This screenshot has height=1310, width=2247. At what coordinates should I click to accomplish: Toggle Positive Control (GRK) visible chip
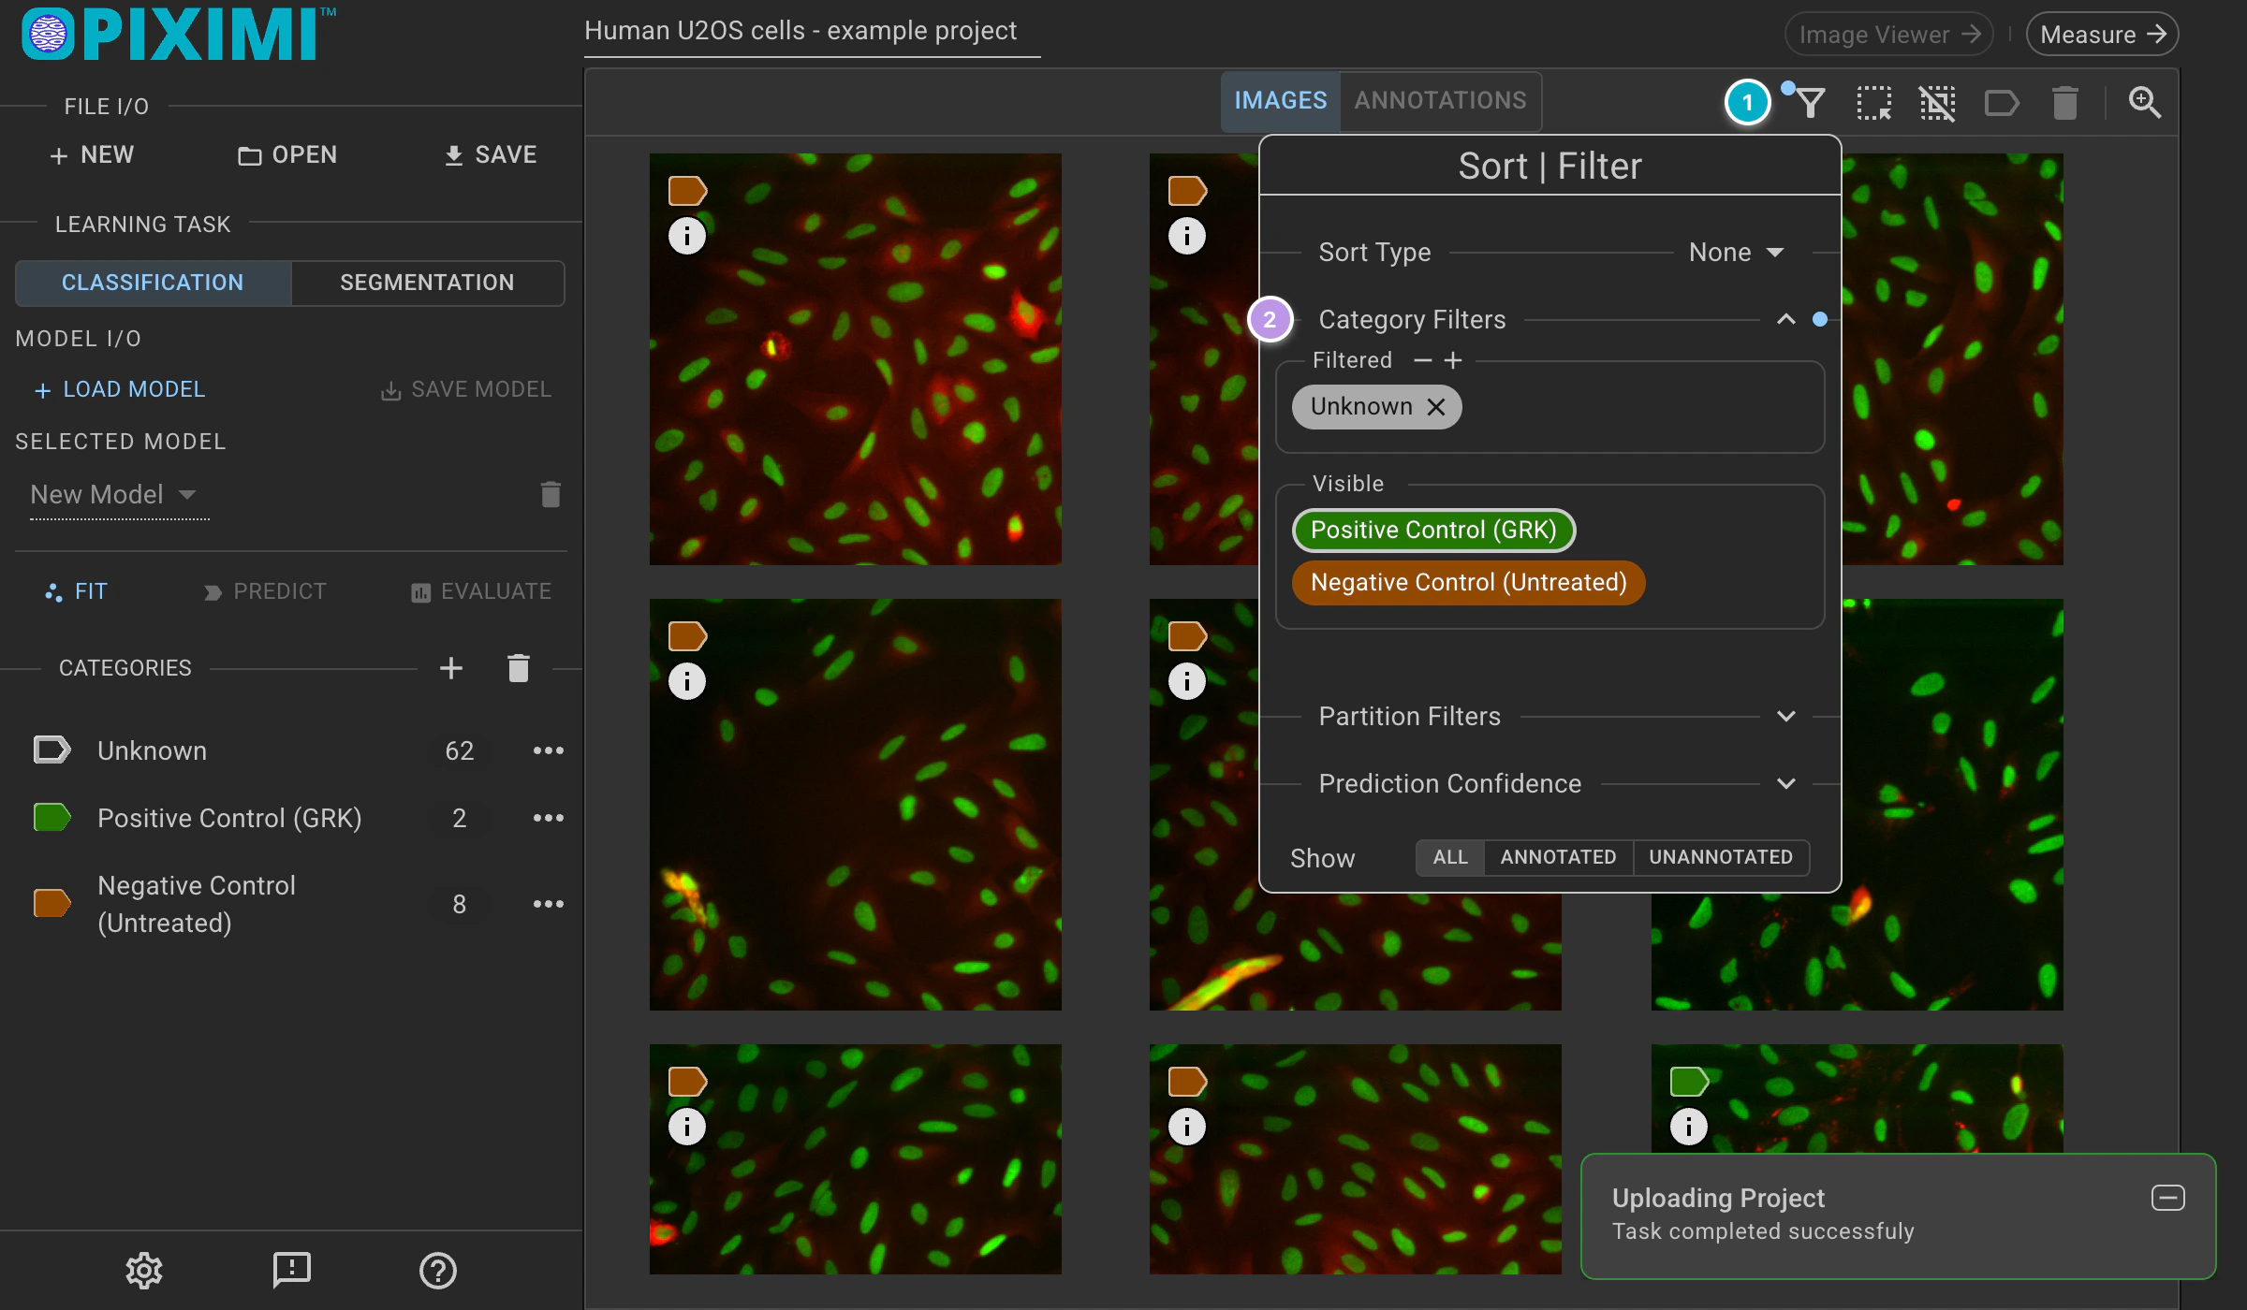1433,531
